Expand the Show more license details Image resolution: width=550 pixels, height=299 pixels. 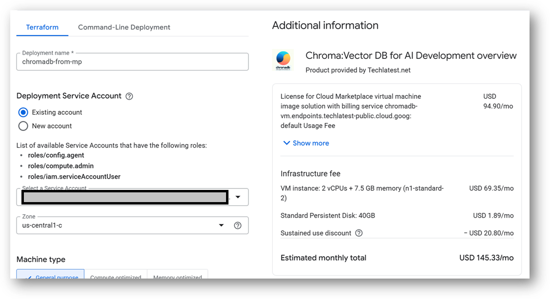pos(306,143)
